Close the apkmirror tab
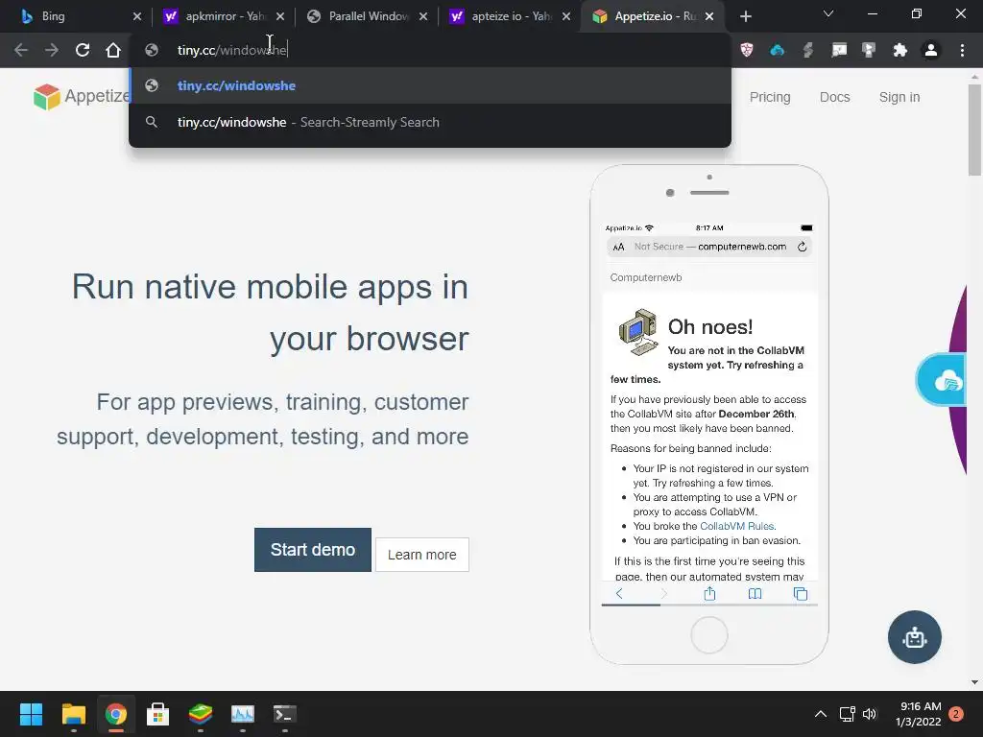 (x=280, y=16)
